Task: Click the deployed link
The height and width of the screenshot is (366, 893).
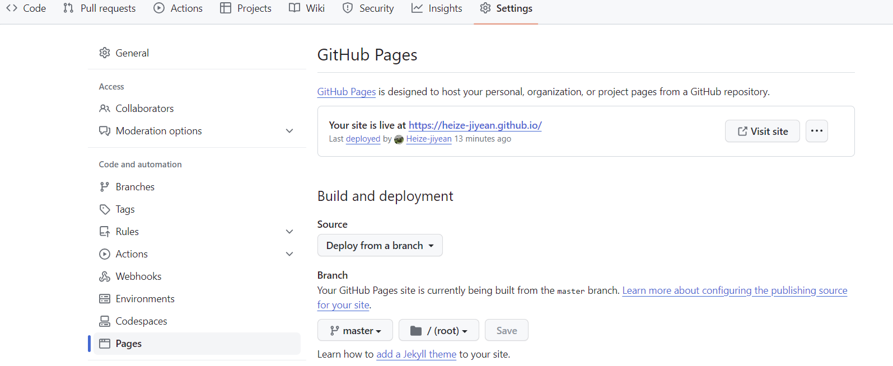Action: pyautogui.click(x=363, y=139)
